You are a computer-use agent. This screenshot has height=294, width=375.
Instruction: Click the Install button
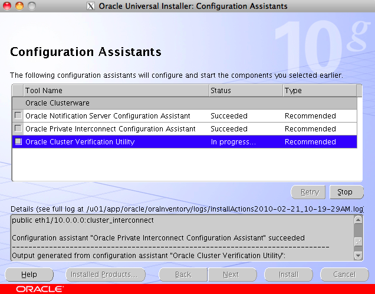(x=288, y=275)
